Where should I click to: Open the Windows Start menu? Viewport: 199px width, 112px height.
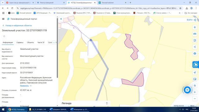pyautogui.click(x=3, y=110)
